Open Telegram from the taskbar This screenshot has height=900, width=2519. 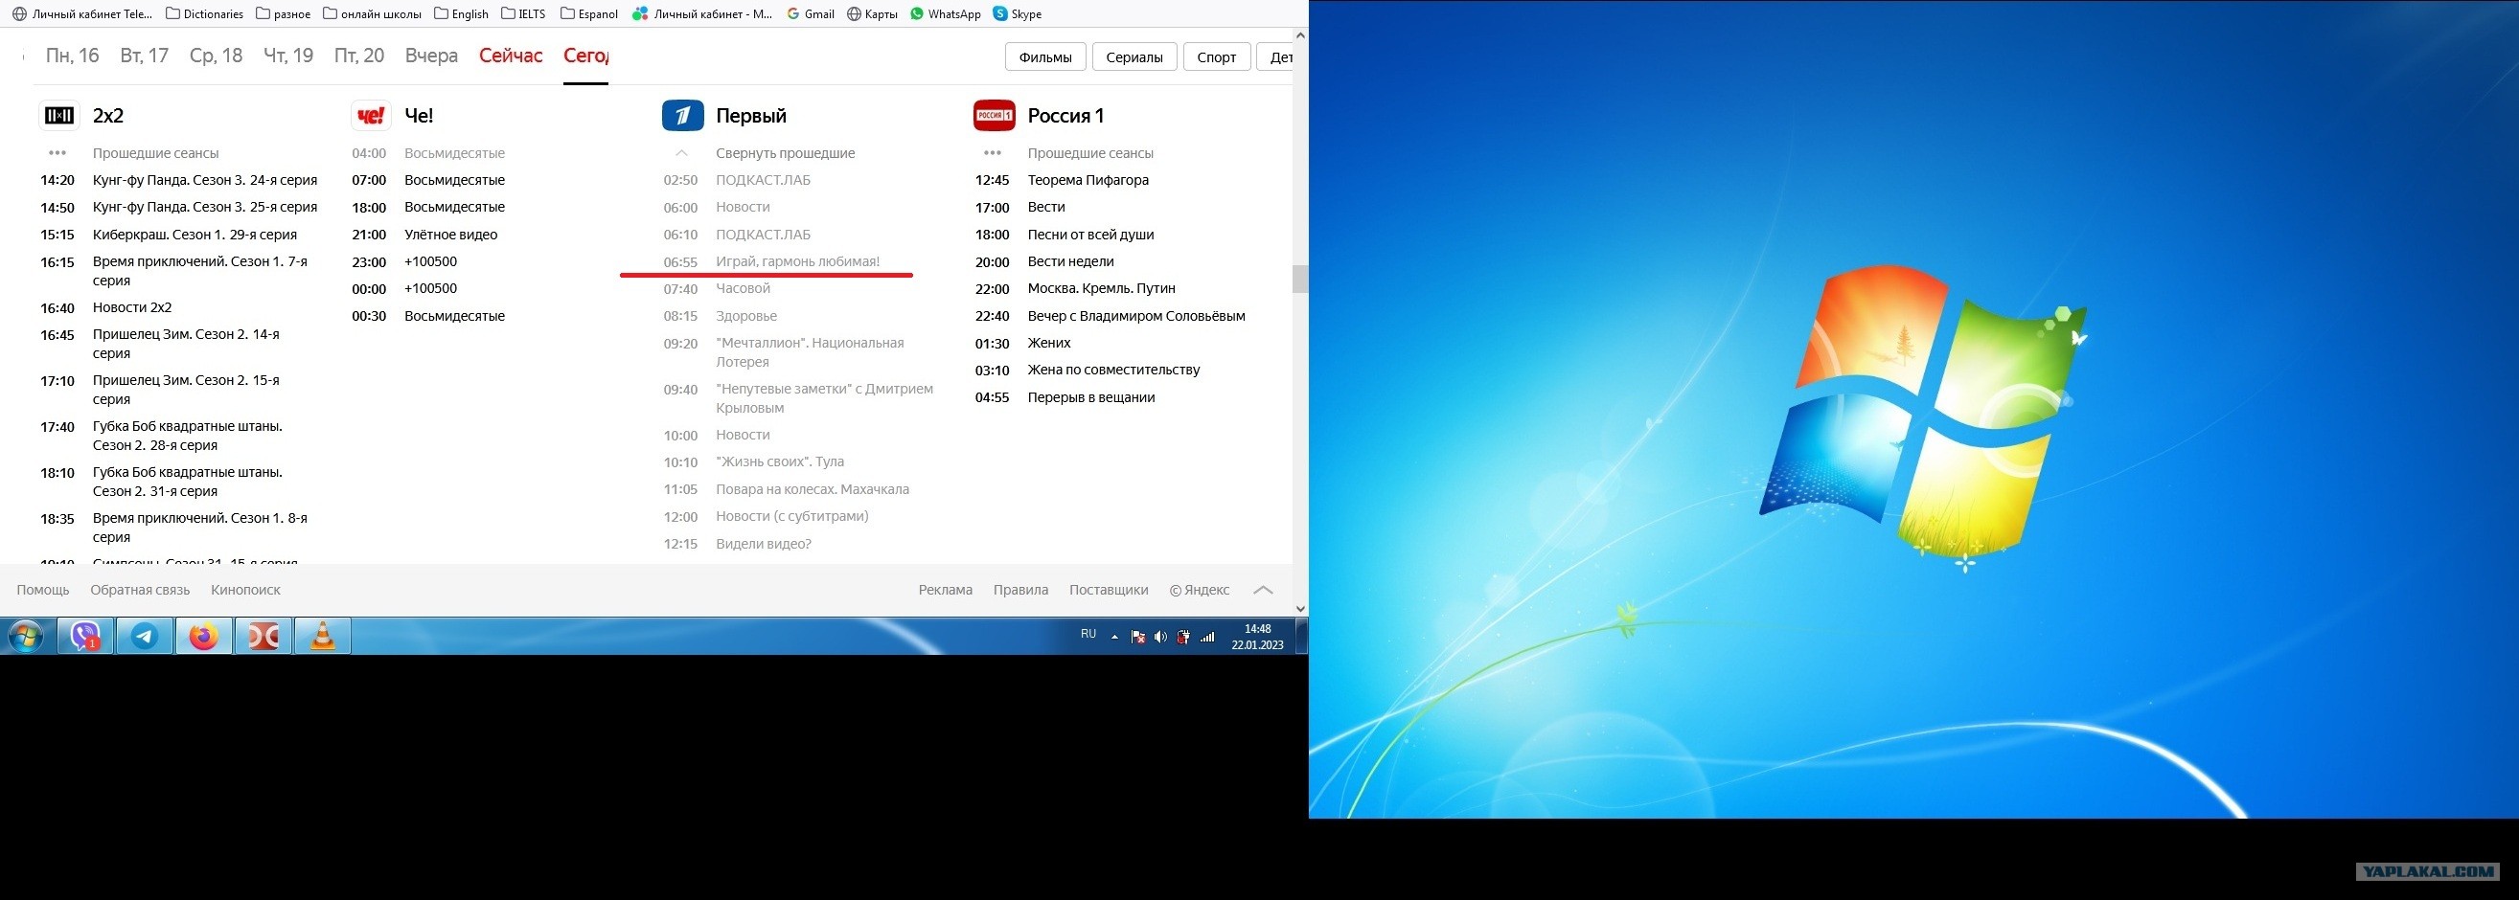[x=145, y=636]
